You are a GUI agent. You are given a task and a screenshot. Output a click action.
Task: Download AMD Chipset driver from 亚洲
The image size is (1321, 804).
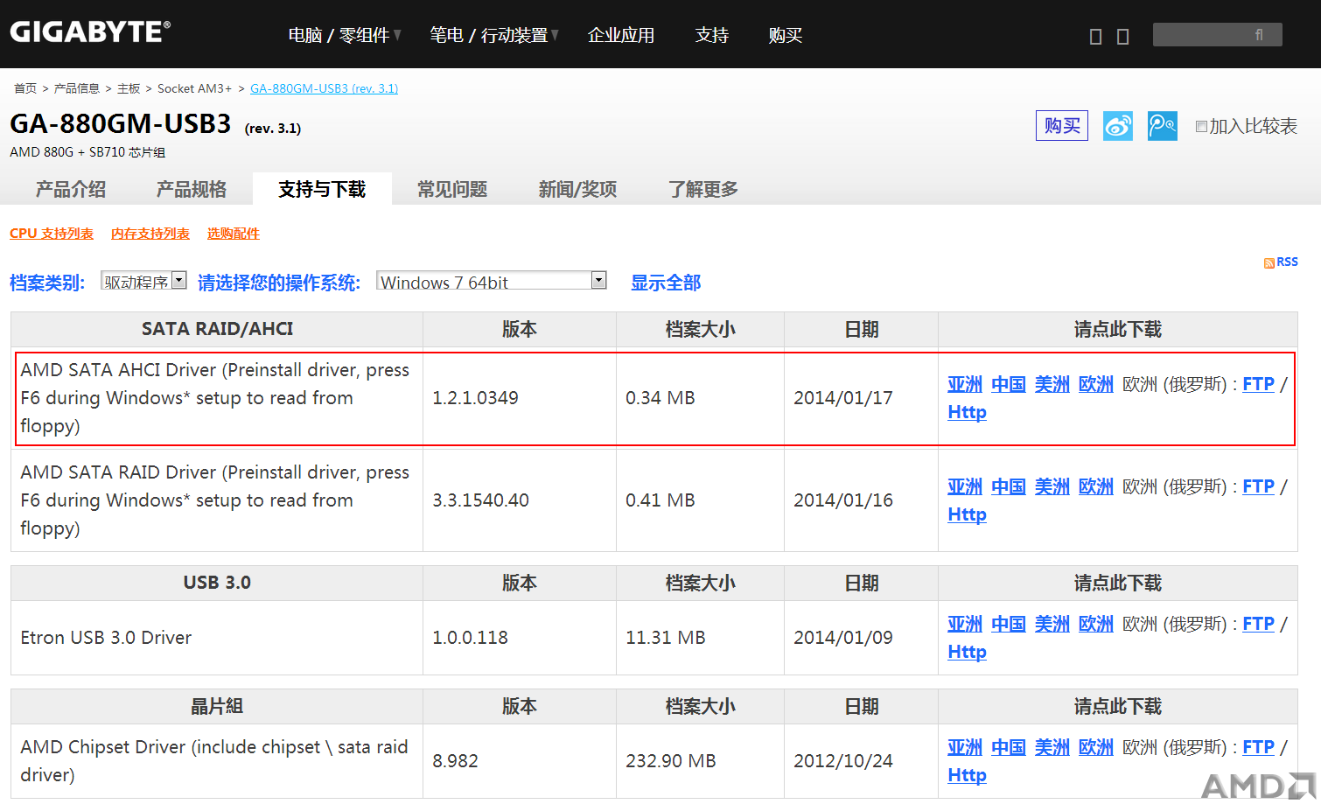point(965,747)
